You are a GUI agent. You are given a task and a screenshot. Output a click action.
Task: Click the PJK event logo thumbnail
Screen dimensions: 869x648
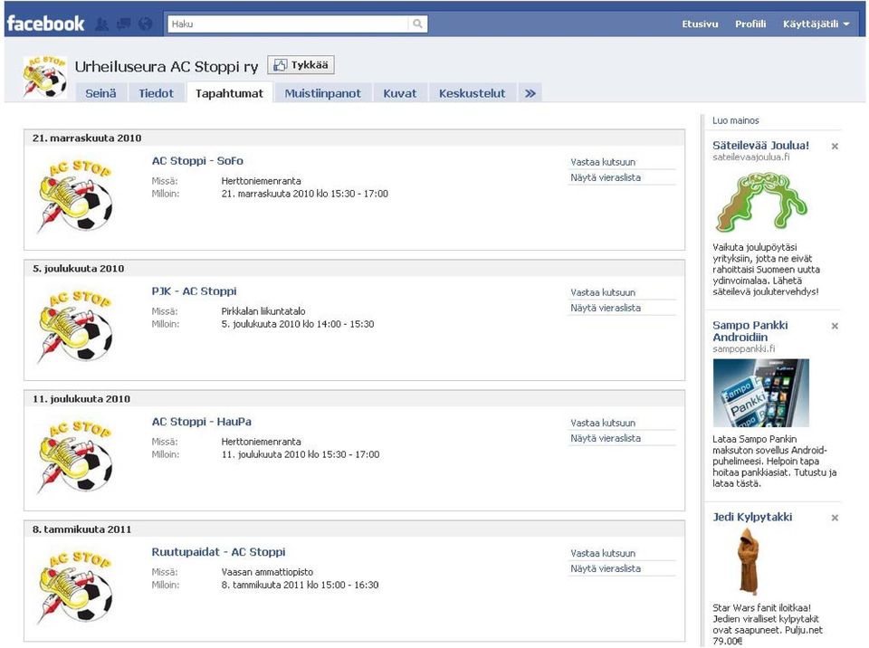click(75, 326)
